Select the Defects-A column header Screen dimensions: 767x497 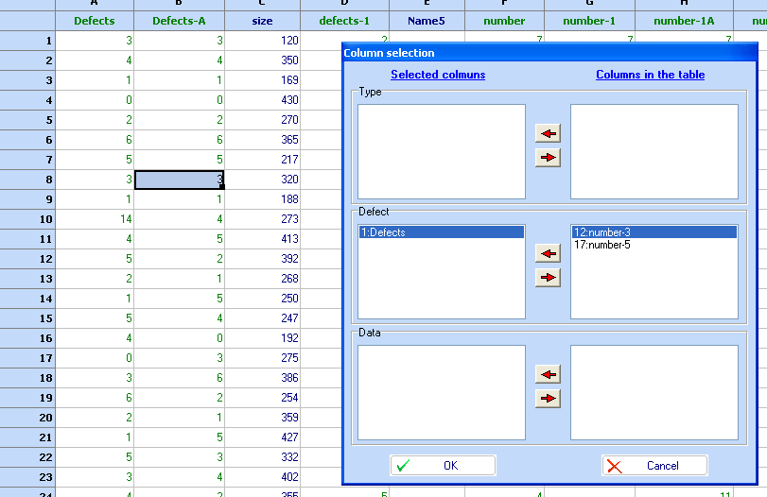point(179,21)
